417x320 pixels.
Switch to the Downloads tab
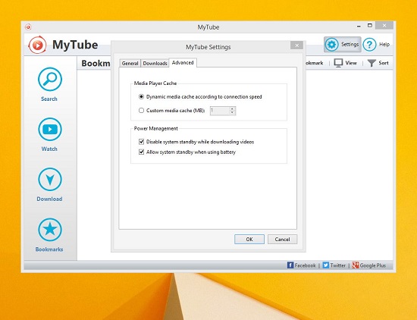(155, 63)
